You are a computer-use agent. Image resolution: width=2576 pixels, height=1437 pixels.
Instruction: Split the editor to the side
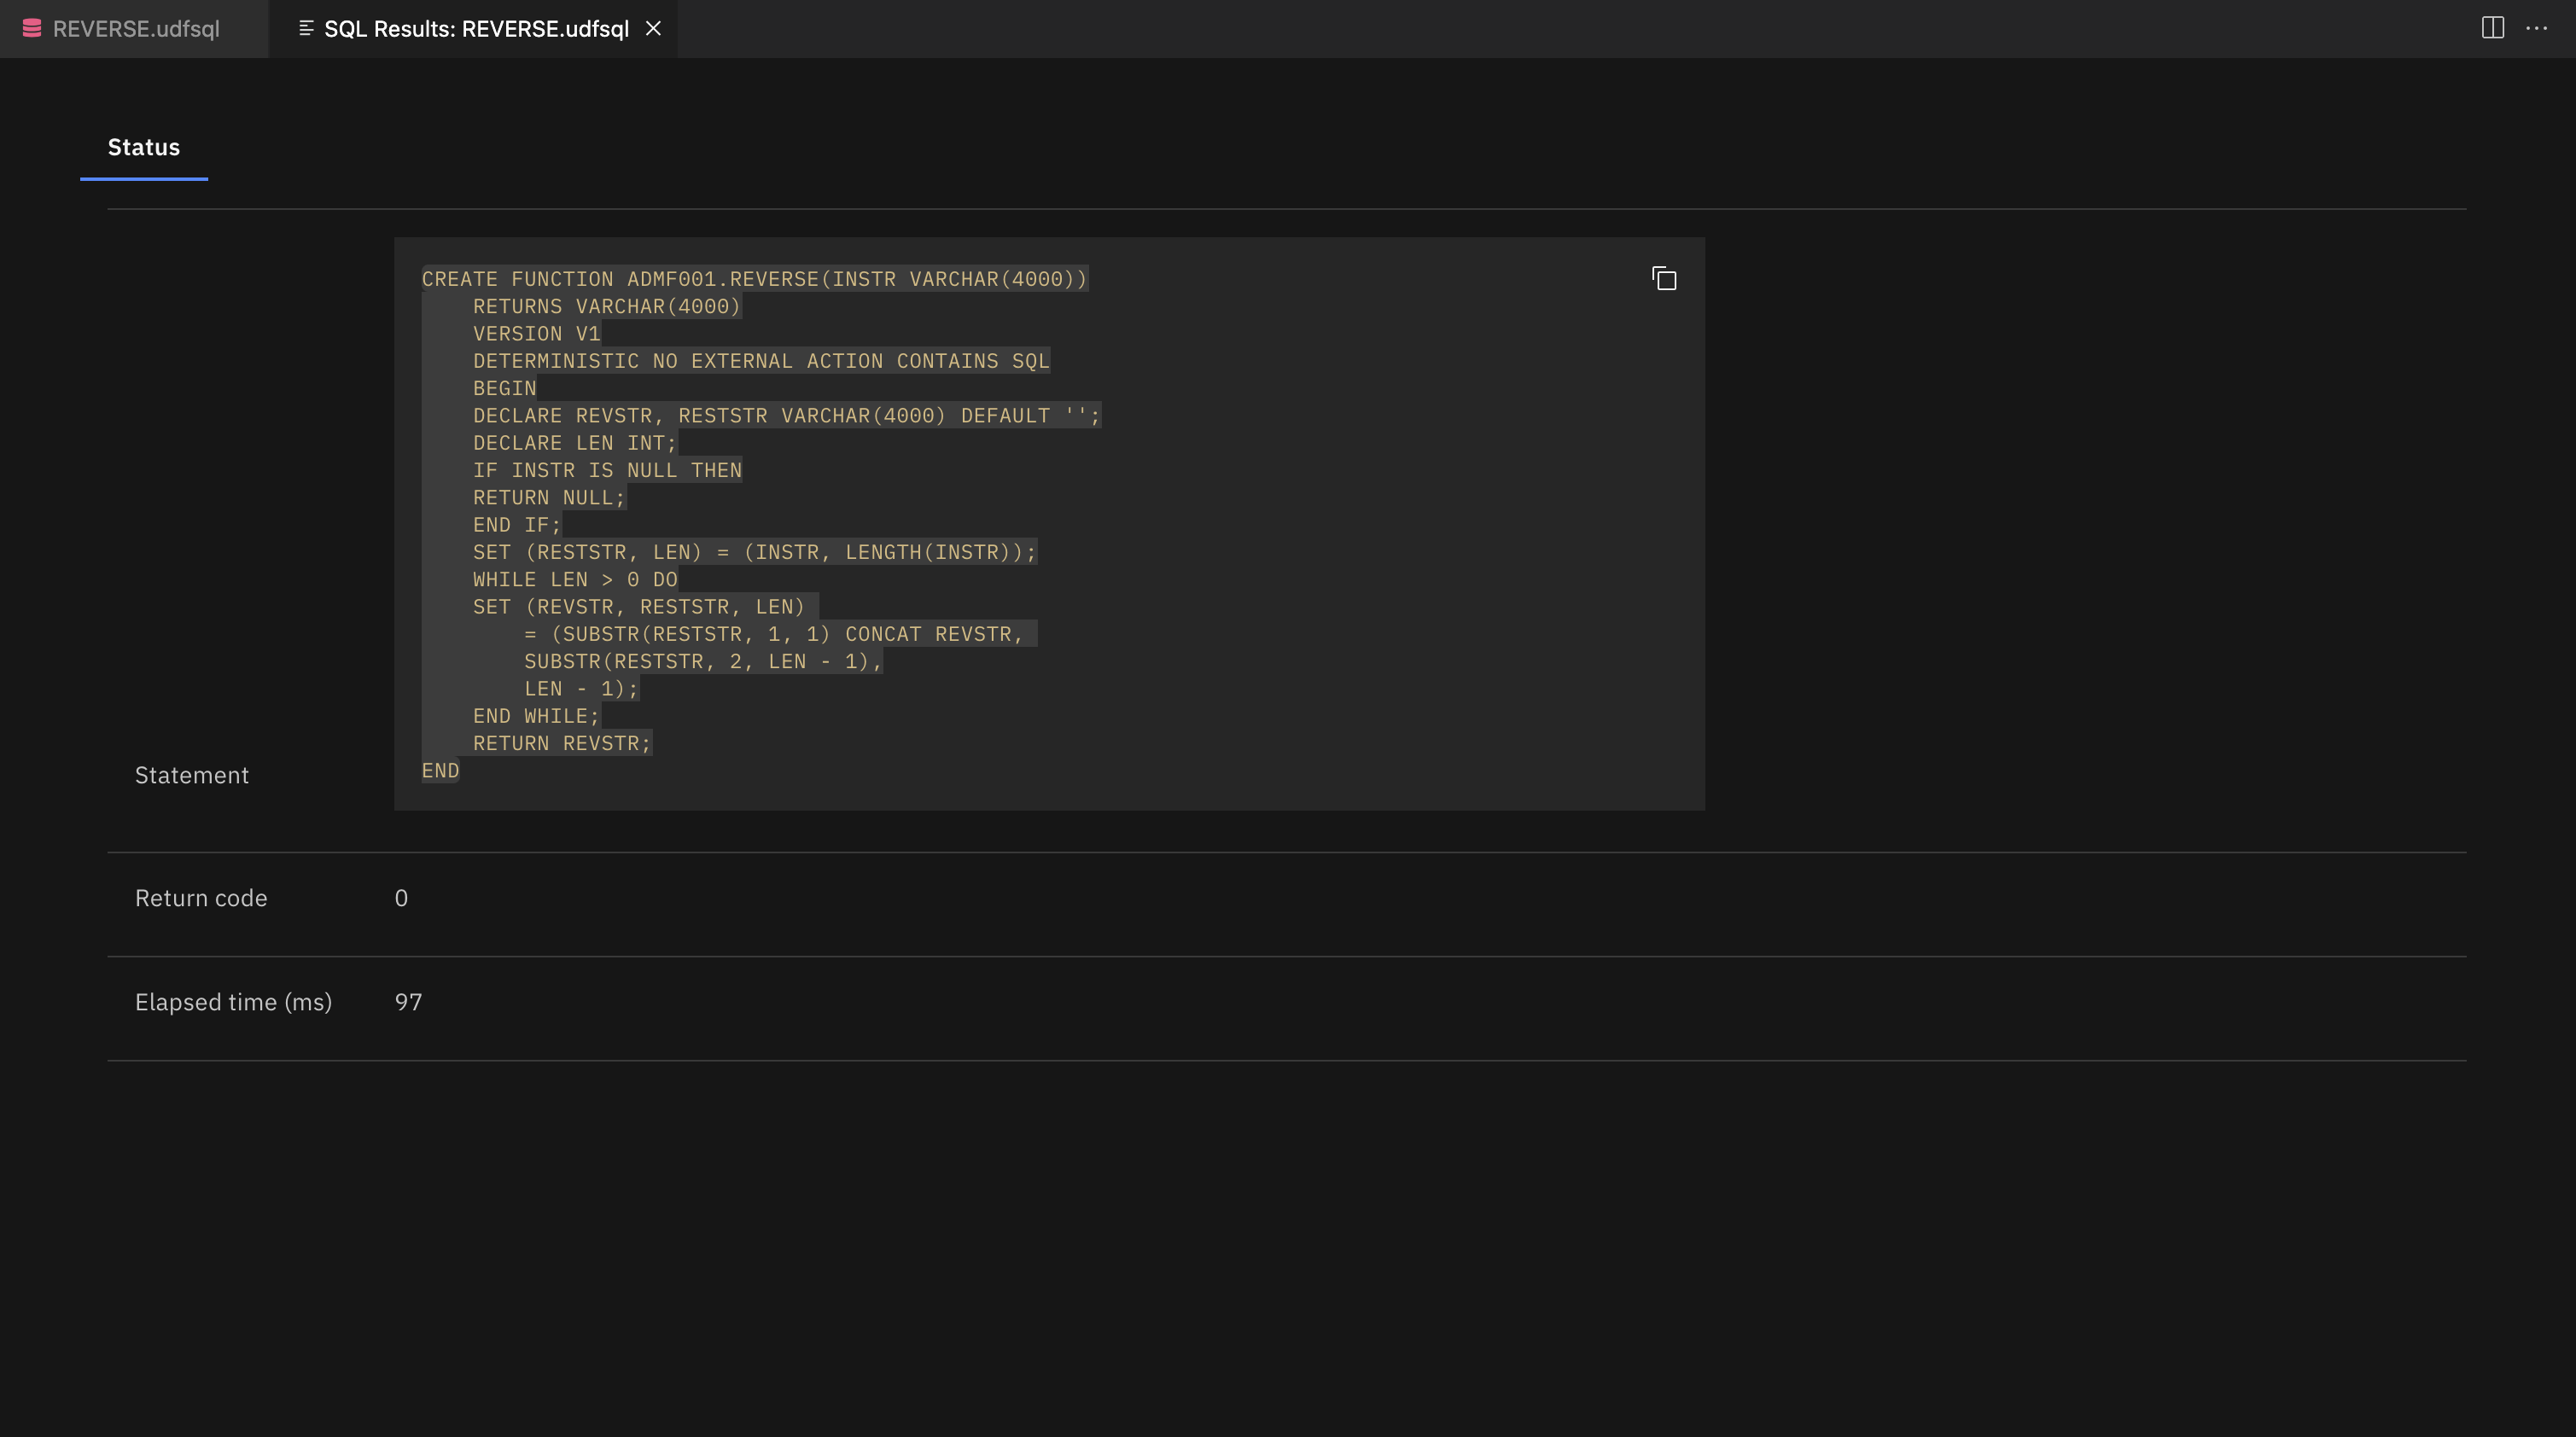tap(2492, 28)
